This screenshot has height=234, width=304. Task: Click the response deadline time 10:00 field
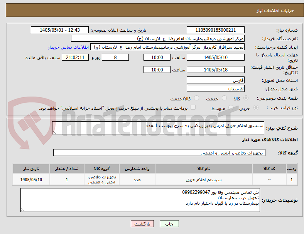157,57
